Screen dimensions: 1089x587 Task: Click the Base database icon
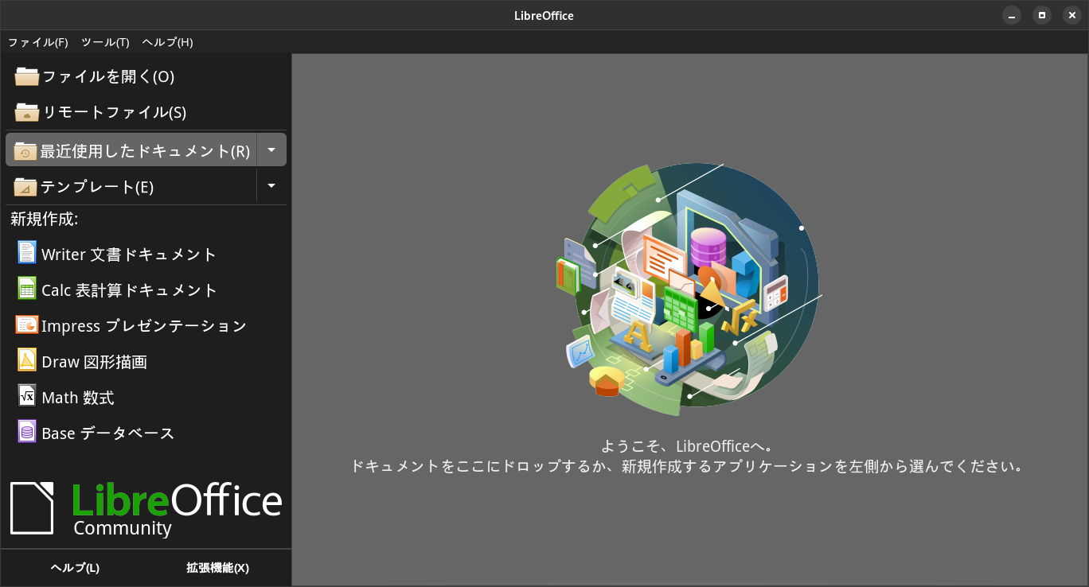coord(27,432)
